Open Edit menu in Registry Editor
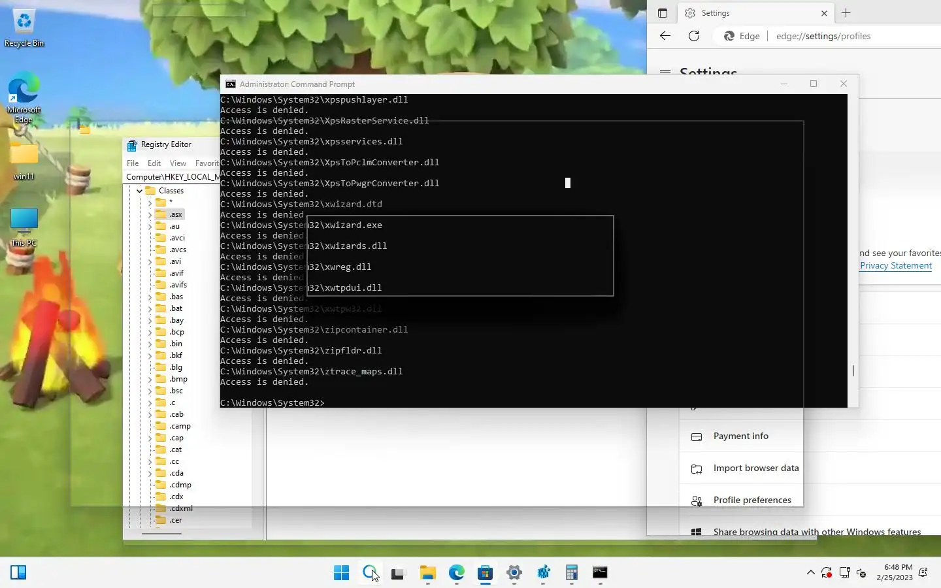Viewport: 941px width, 588px height. tap(154, 163)
